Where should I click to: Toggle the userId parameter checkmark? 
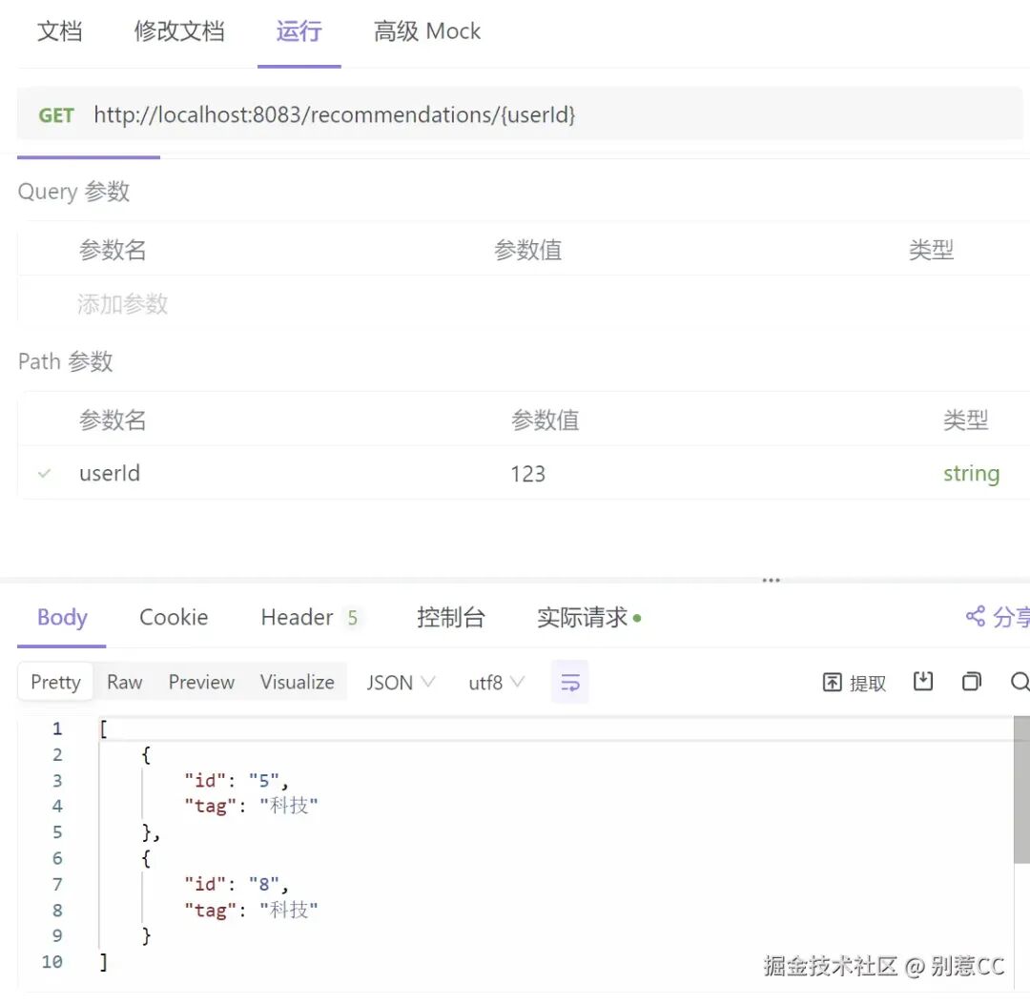[45, 474]
